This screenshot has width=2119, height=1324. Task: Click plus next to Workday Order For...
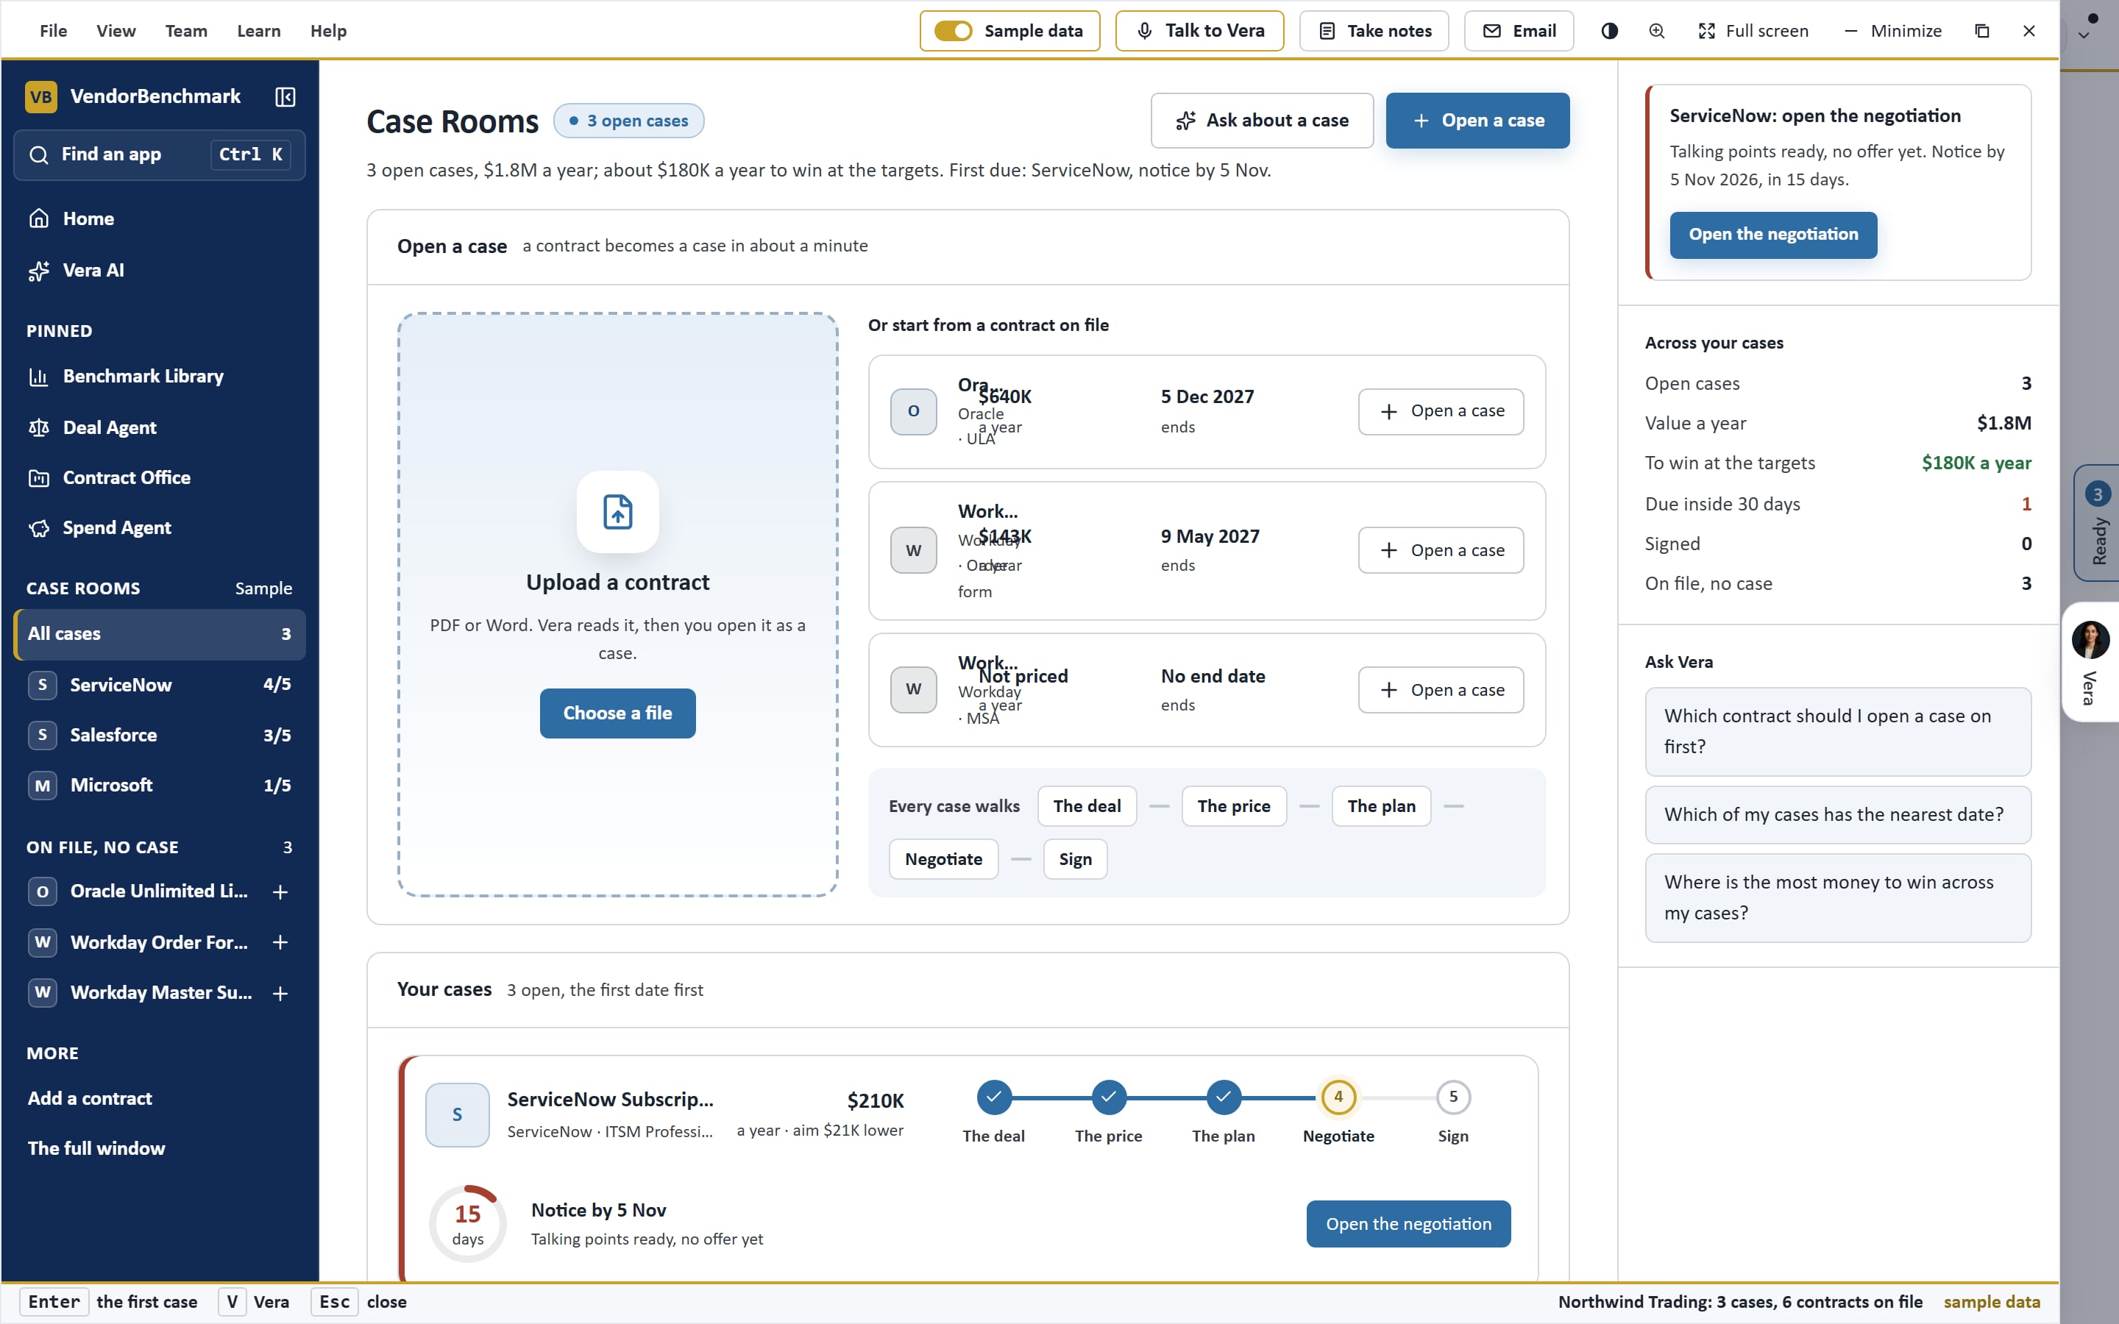click(x=280, y=943)
